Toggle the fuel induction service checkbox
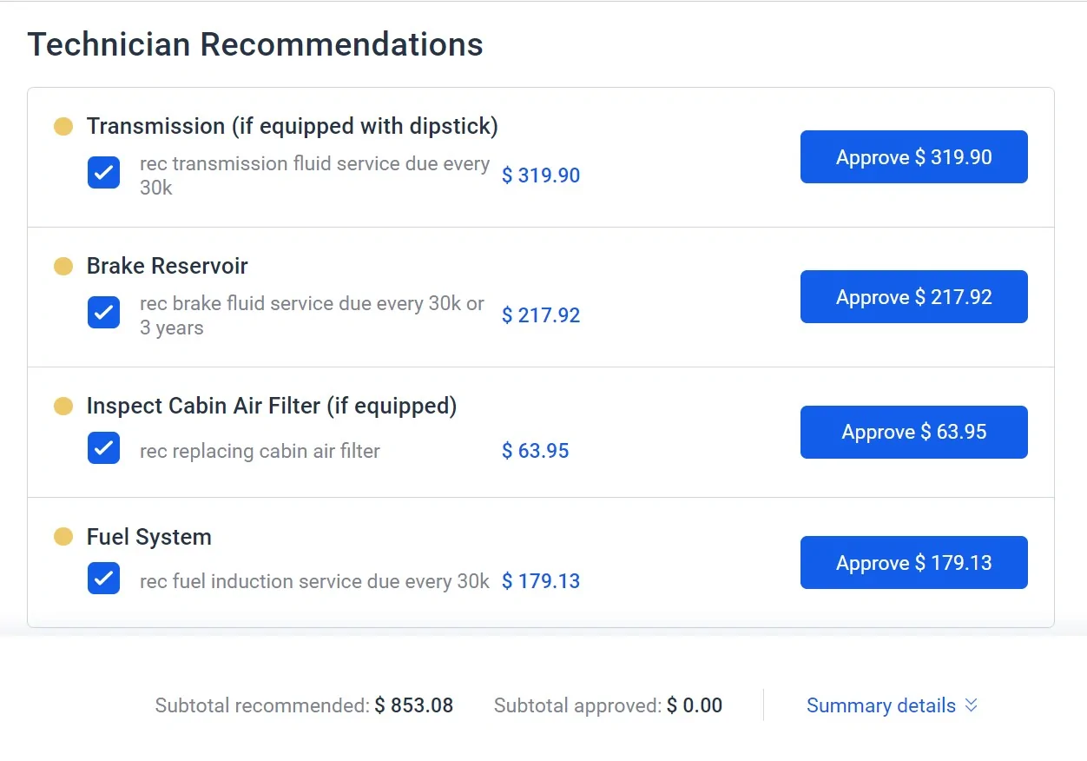This screenshot has width=1087, height=761. (x=103, y=579)
